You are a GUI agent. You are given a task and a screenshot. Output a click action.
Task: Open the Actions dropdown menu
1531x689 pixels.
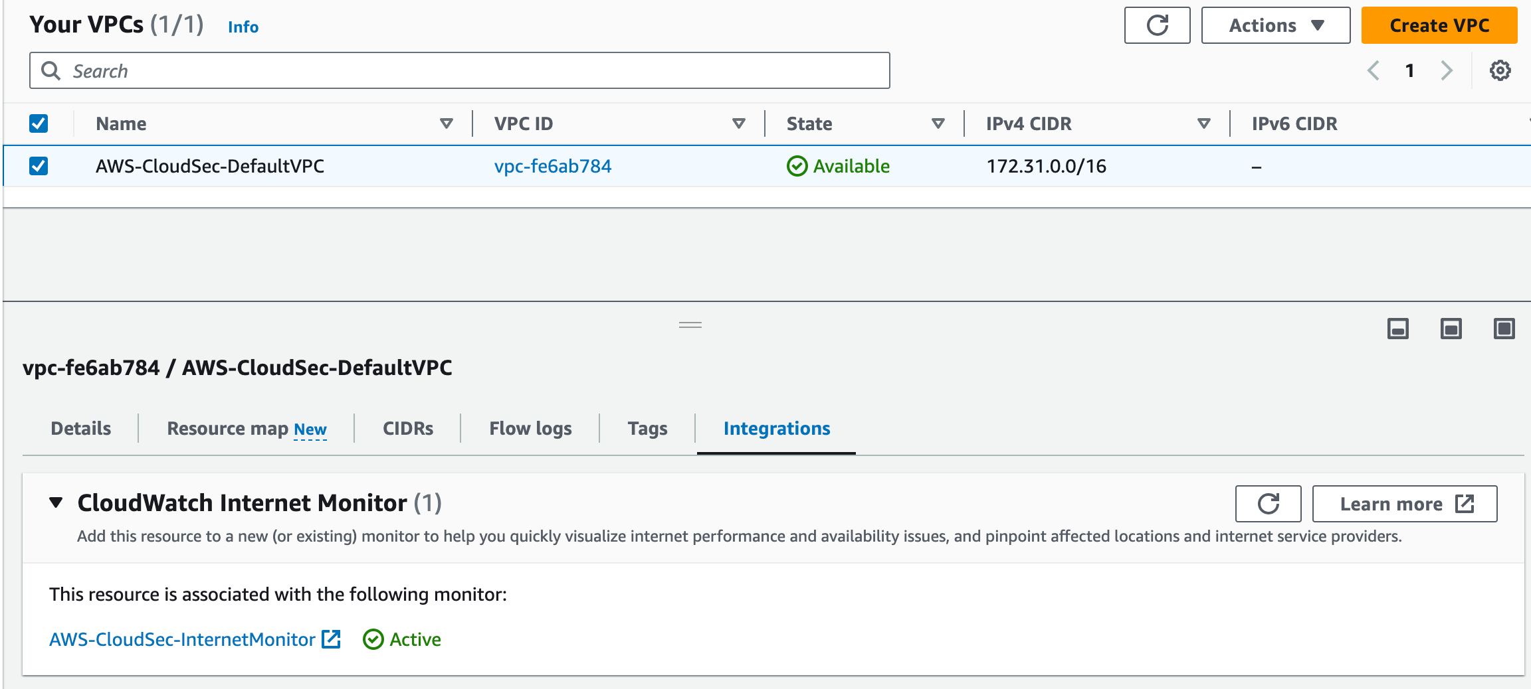click(1276, 25)
